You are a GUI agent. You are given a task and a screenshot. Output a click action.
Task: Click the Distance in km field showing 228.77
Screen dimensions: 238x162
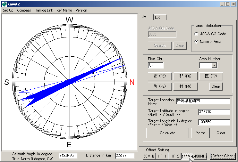(125, 156)
